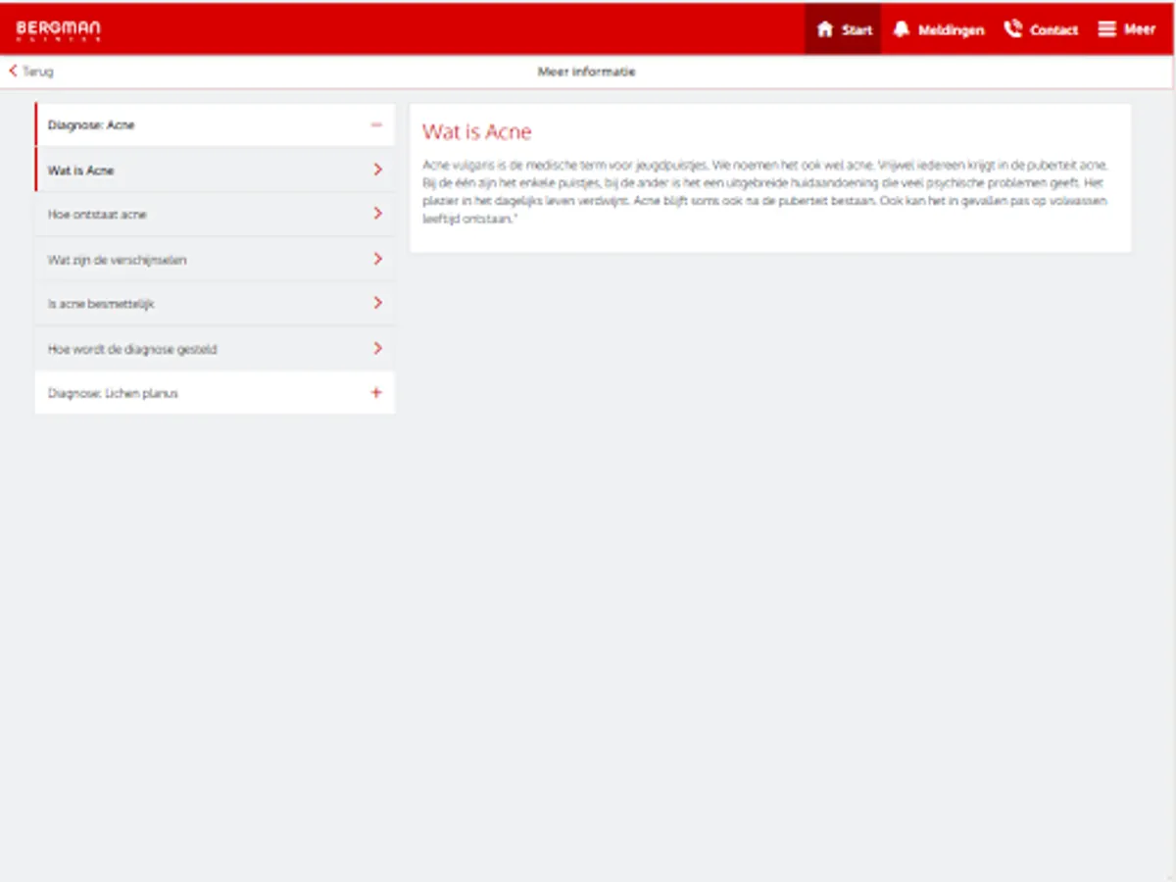Viewport: 1176px width, 882px height.
Task: Select Wat zijn de verschijnselen item
Action: 215,259
